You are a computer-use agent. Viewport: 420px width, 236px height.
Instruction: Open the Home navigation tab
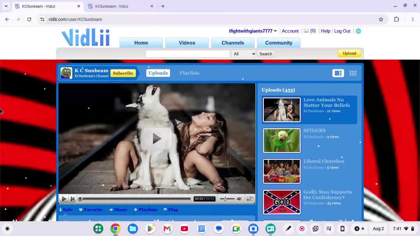click(141, 43)
